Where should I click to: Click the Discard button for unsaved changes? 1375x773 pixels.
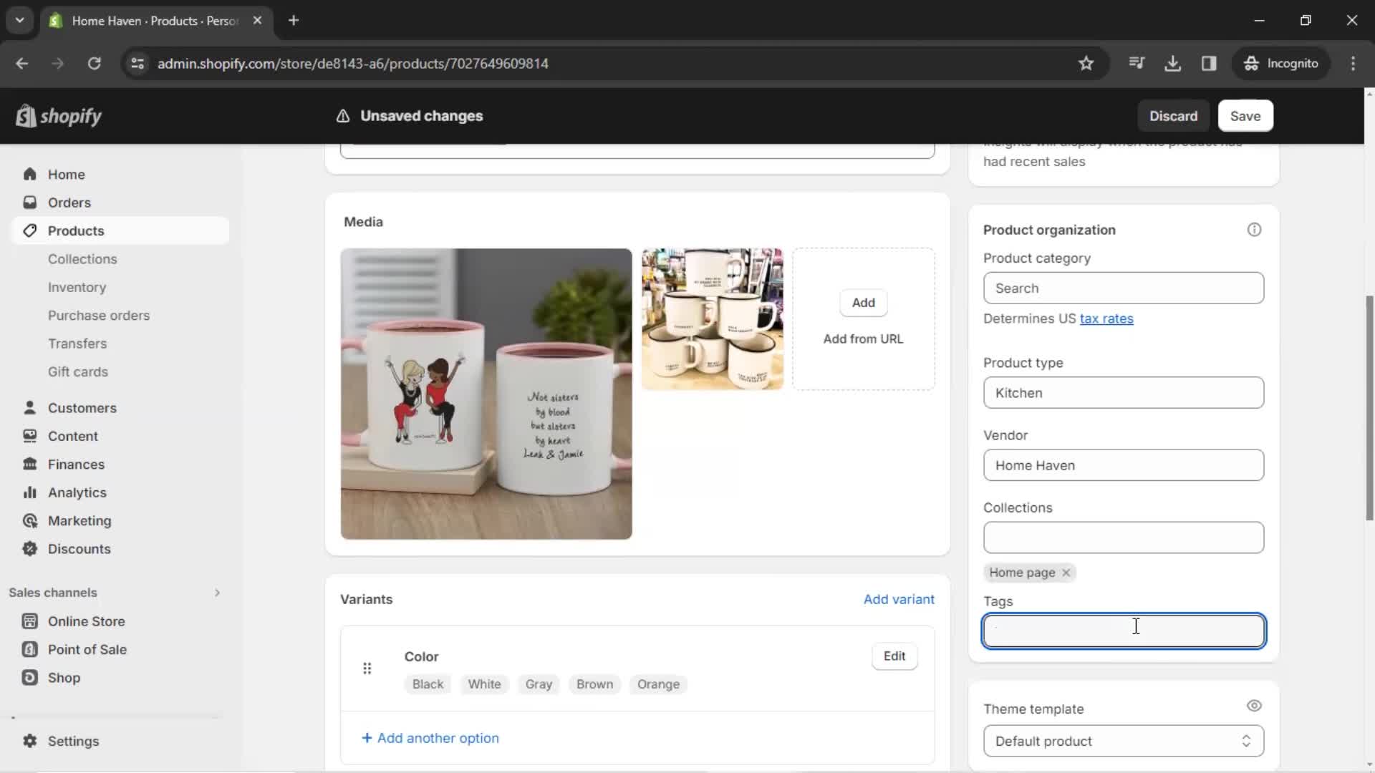[1173, 115]
